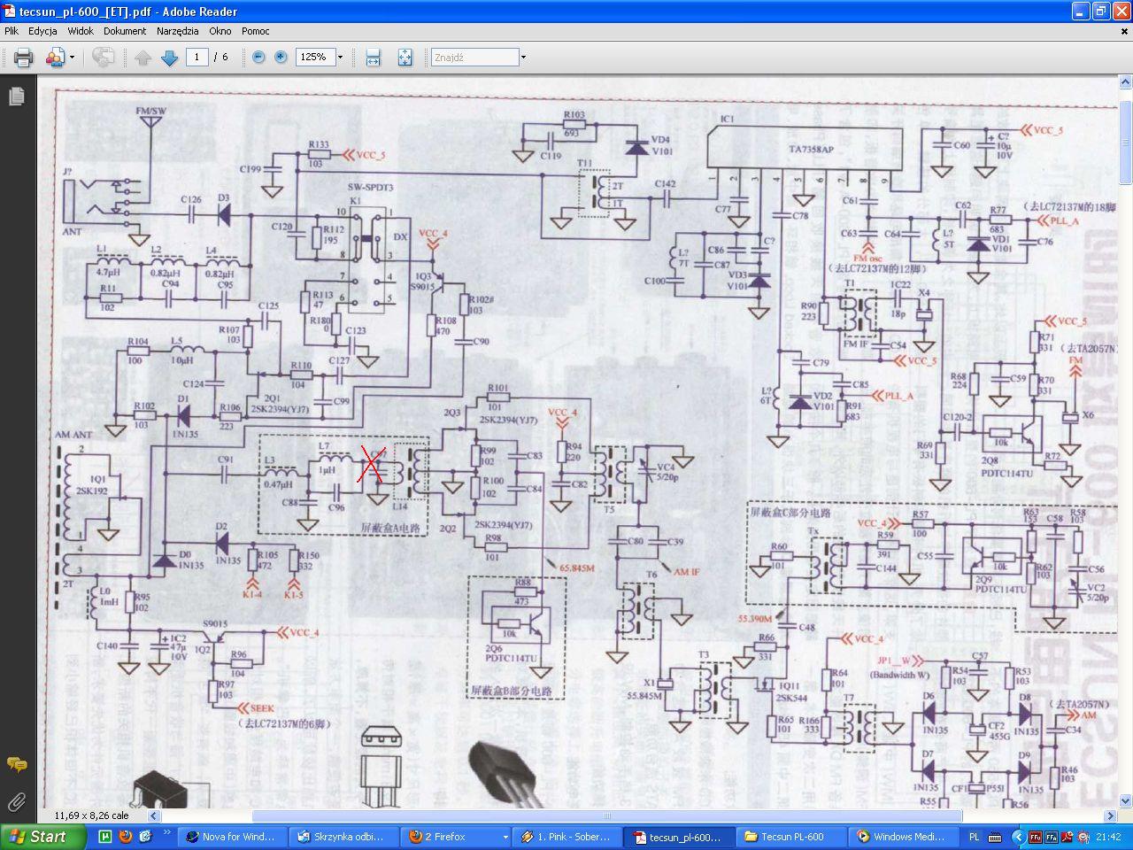This screenshot has width=1133, height=850.
Task: Open the Dokument menu
Action: tap(125, 31)
